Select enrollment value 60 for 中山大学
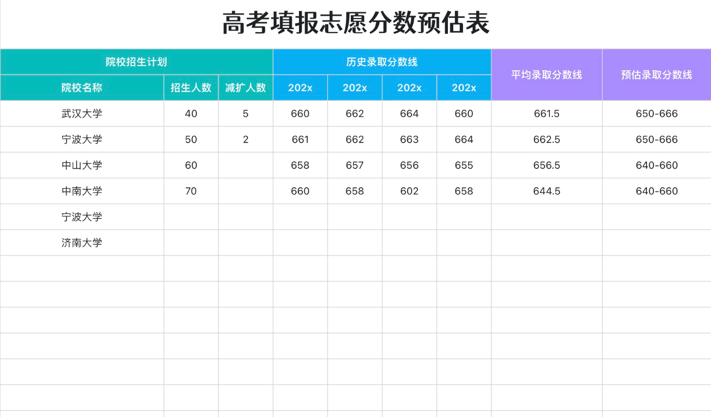 pos(191,165)
